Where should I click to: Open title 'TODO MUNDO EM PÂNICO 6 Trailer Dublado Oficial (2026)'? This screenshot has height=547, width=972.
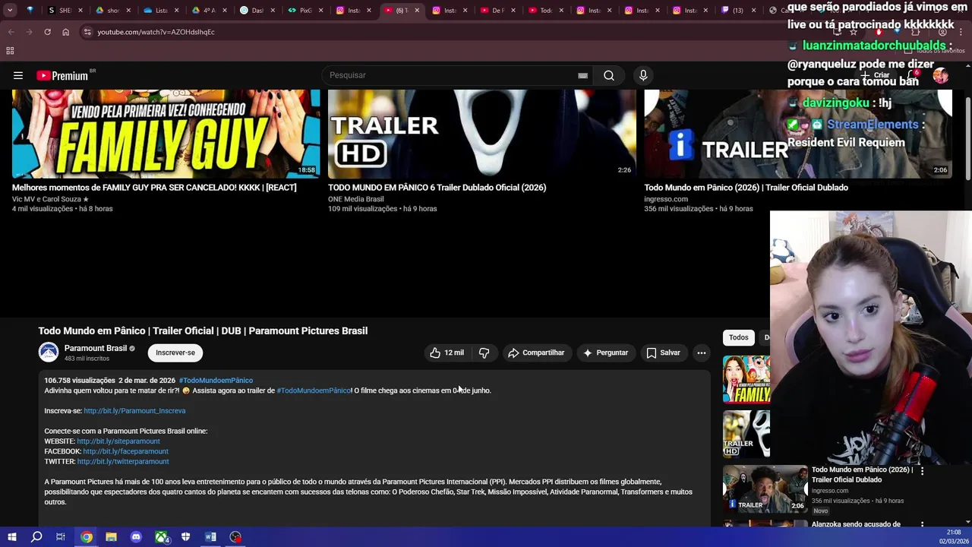[x=437, y=188]
